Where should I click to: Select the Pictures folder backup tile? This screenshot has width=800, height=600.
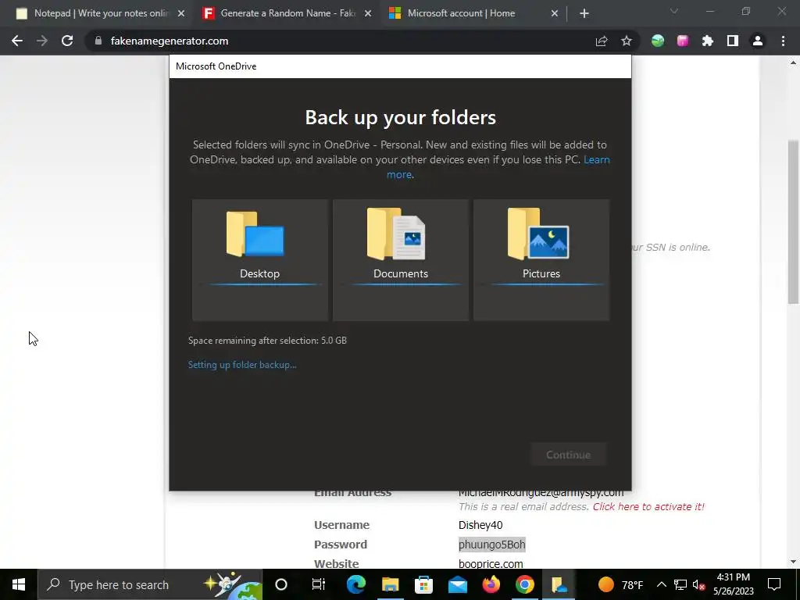pyautogui.click(x=541, y=259)
